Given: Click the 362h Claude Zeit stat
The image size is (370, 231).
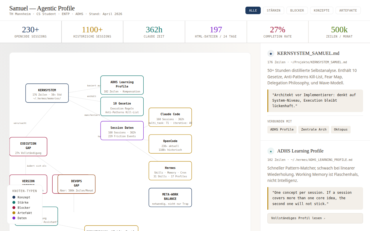Looking at the screenshot, I should click(x=154, y=32).
